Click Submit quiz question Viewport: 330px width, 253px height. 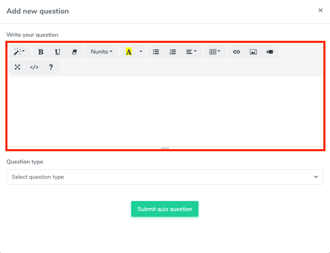pyautogui.click(x=165, y=209)
